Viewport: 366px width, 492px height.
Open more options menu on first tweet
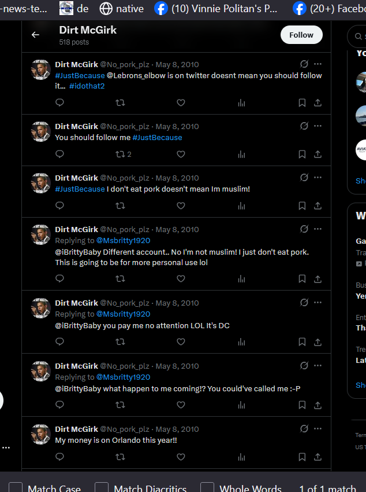click(318, 64)
